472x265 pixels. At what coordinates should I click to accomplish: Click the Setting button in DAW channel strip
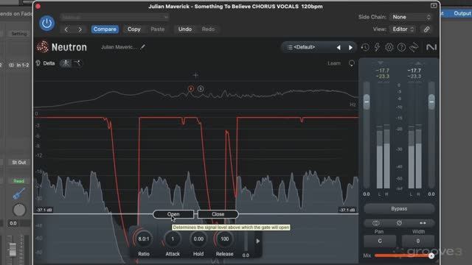[x=18, y=34]
